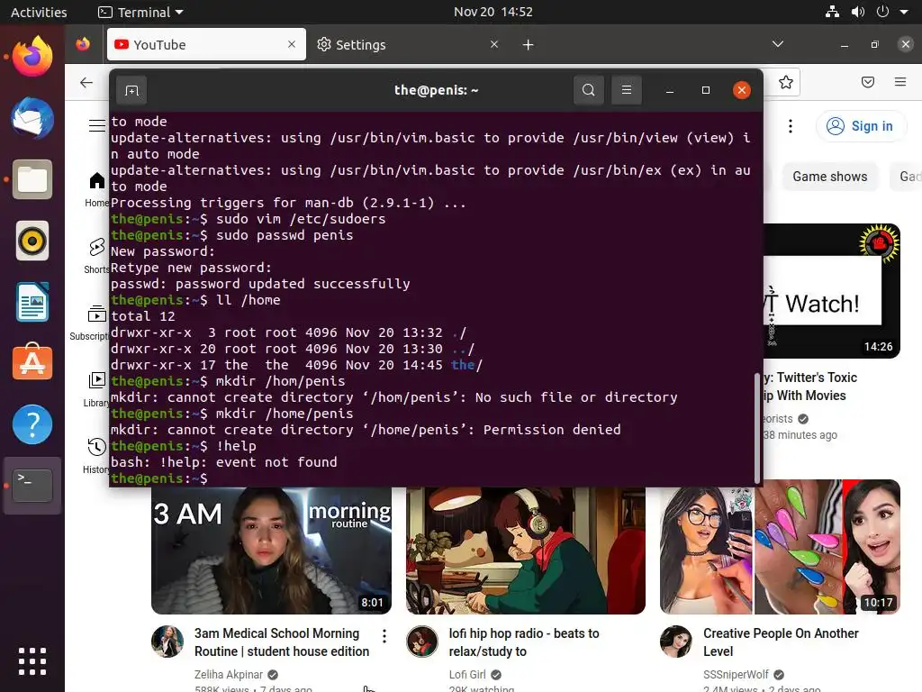The height and width of the screenshot is (692, 922).
Task: Open Creative People On Another Level title
Action: pyautogui.click(x=781, y=642)
